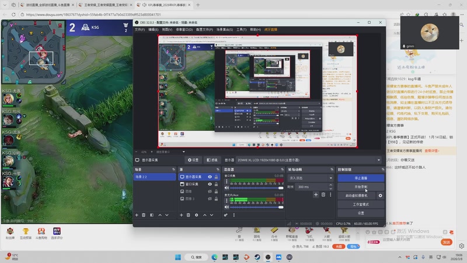Delete selected scene with trash icon
The height and width of the screenshot is (263, 467).
144,214
